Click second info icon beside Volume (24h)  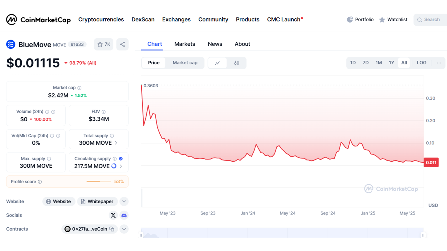53,112
